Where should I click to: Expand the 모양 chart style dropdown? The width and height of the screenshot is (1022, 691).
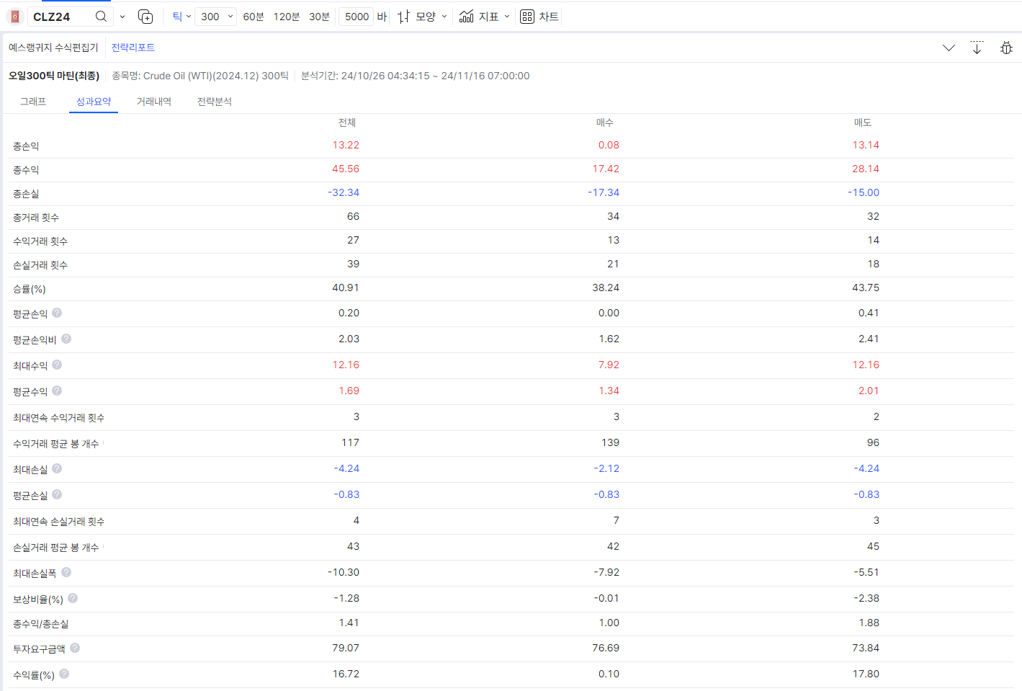[423, 17]
